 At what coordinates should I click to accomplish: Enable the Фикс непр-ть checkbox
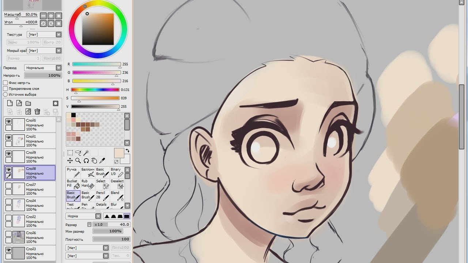[5, 83]
